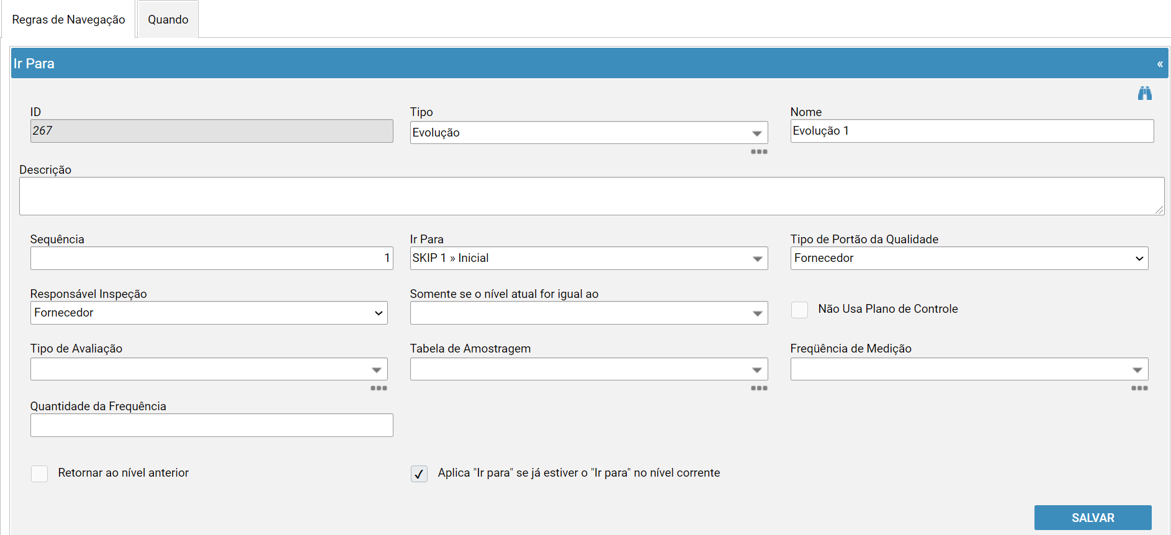Image resolution: width=1171 pixels, height=535 pixels.
Task: Open the ellipsis options under Freqüência de Medição
Action: tap(1139, 388)
